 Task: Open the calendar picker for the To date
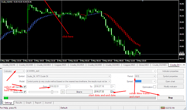(112, 86)
